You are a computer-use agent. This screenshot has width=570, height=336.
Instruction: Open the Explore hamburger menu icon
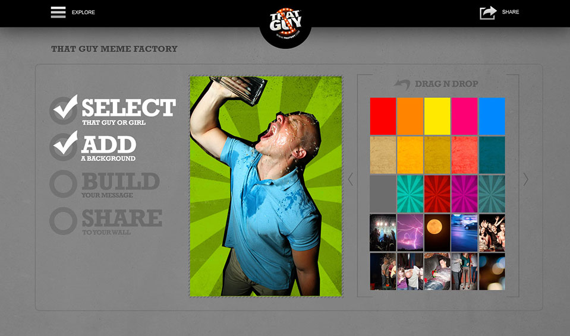point(58,12)
